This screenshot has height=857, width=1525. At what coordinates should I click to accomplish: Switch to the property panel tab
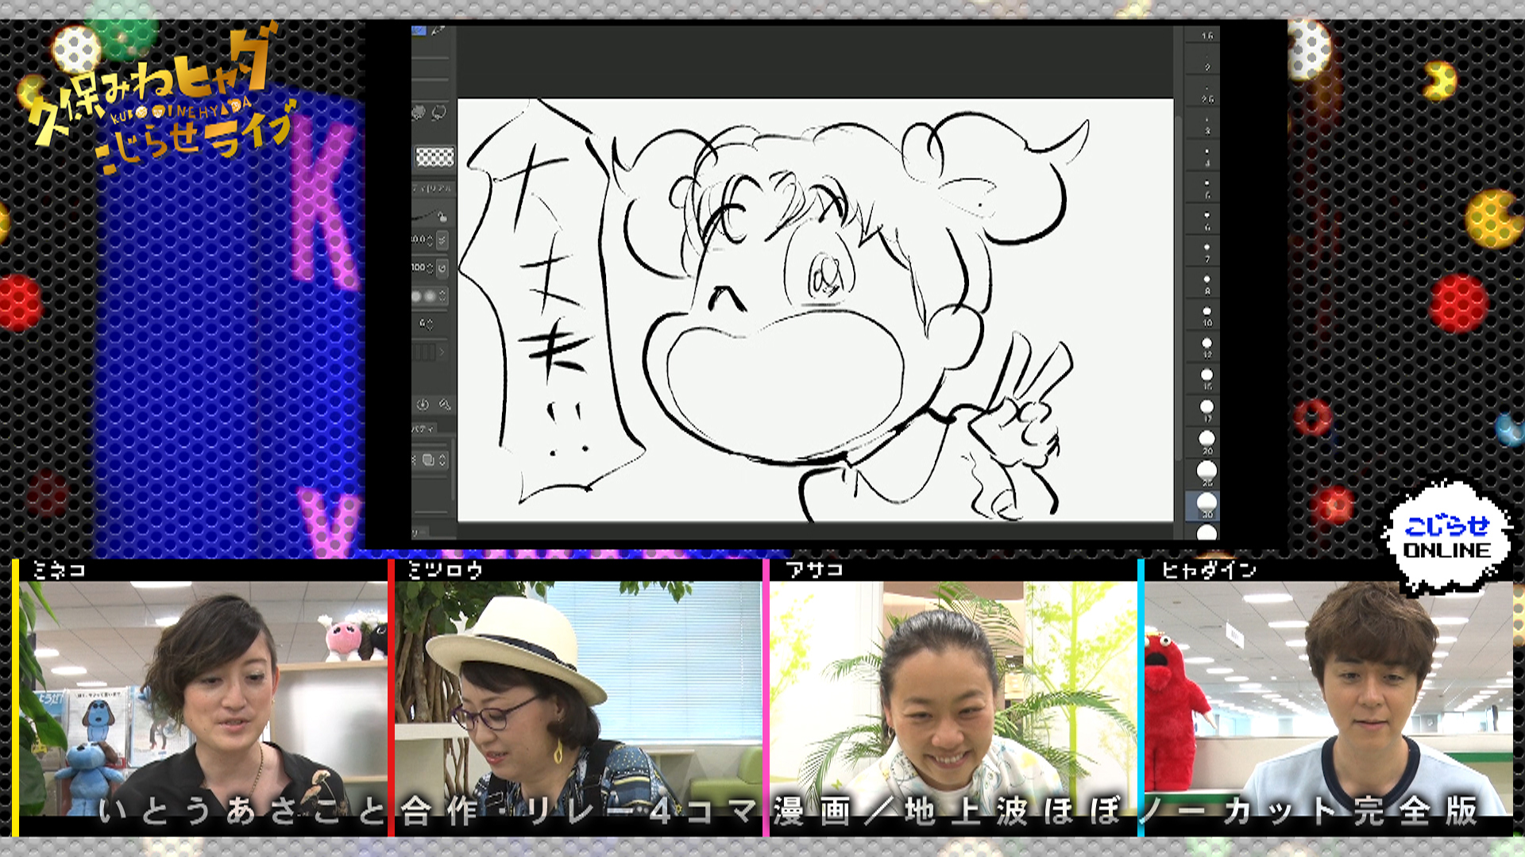tap(423, 429)
